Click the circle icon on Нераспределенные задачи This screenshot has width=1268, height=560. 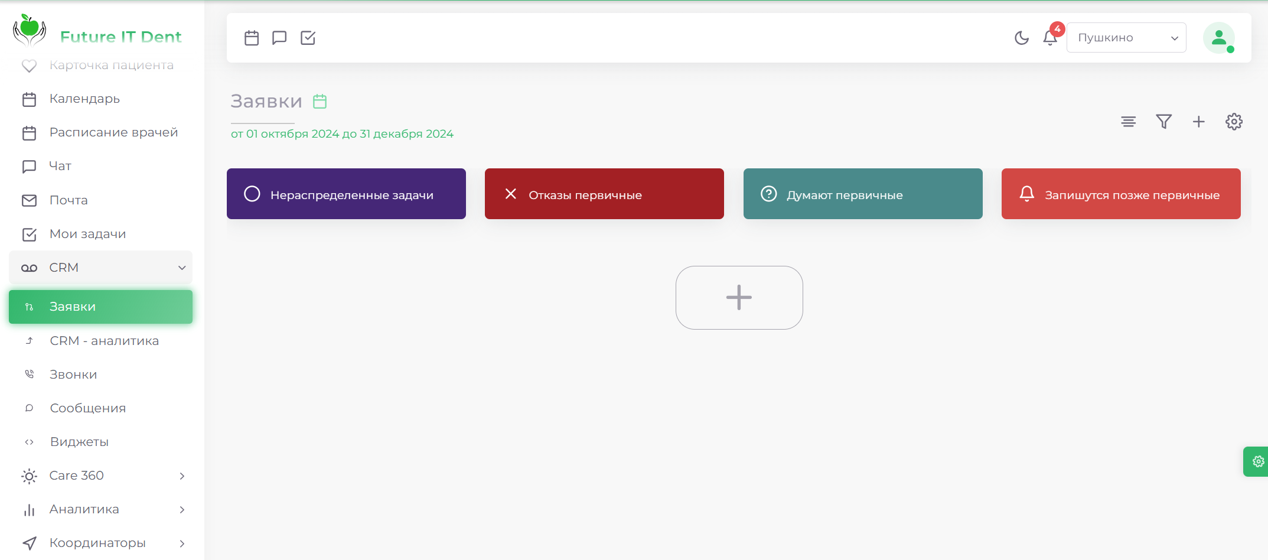point(252,194)
